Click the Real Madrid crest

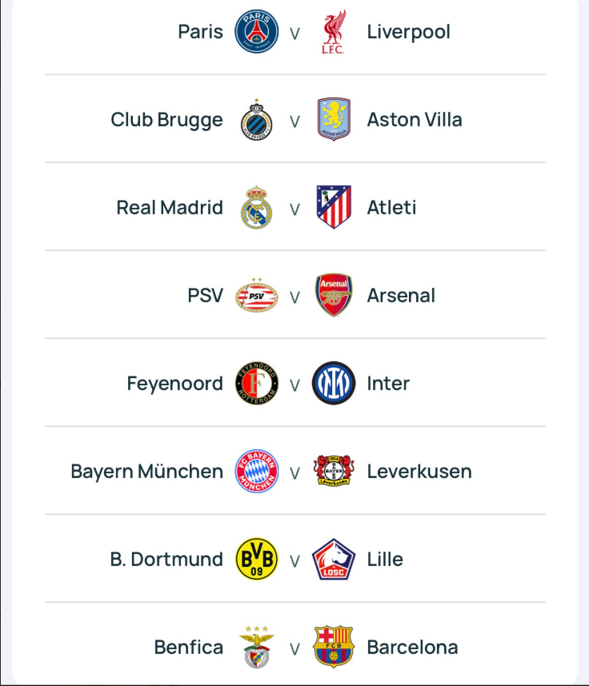pyautogui.click(x=256, y=208)
